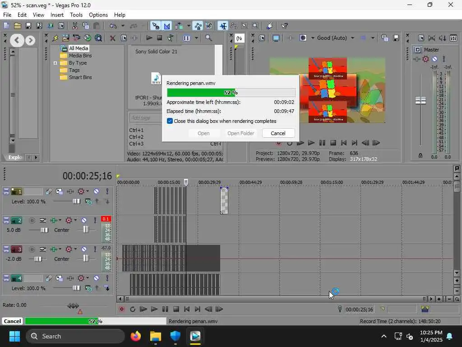Open the Options menu
This screenshot has width=462, height=347.
coord(98,15)
